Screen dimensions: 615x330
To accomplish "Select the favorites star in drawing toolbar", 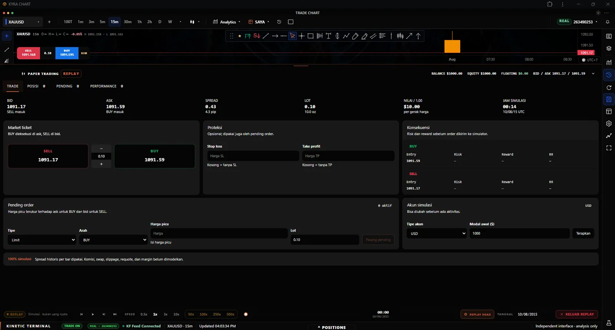I will 239,36.
